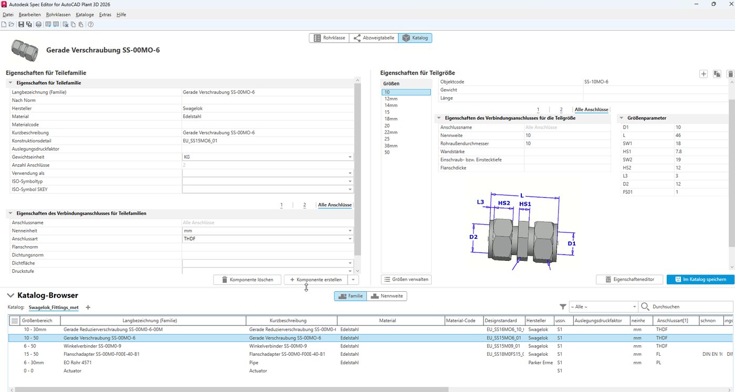Click the cut toolbar icon
The image size is (735, 392).
tap(66, 24)
